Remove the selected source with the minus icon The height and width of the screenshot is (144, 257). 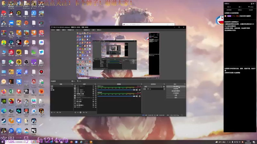pos(78,112)
